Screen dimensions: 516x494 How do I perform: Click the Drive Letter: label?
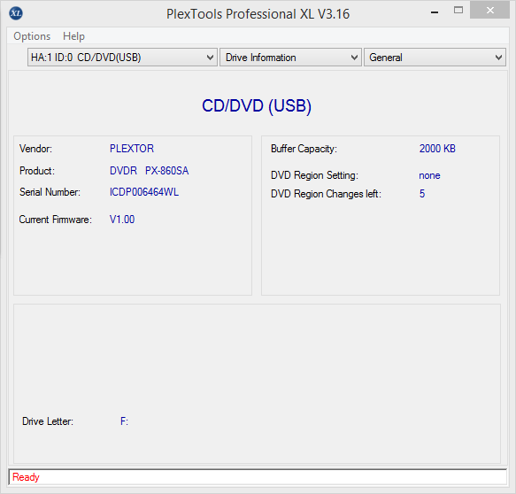[x=48, y=421]
